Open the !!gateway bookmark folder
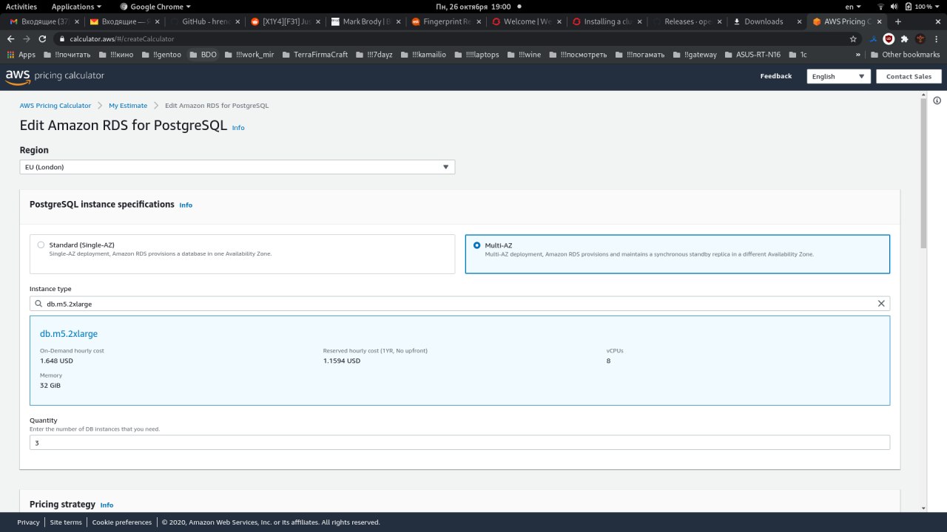947x532 pixels. 695,55
